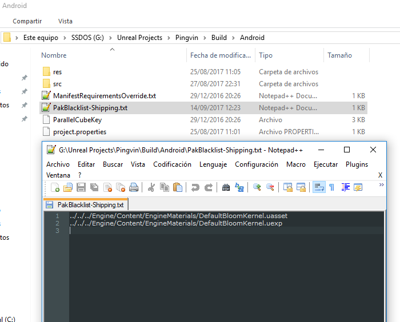Open the Configuración menu
The image size is (400, 322).
(257, 164)
